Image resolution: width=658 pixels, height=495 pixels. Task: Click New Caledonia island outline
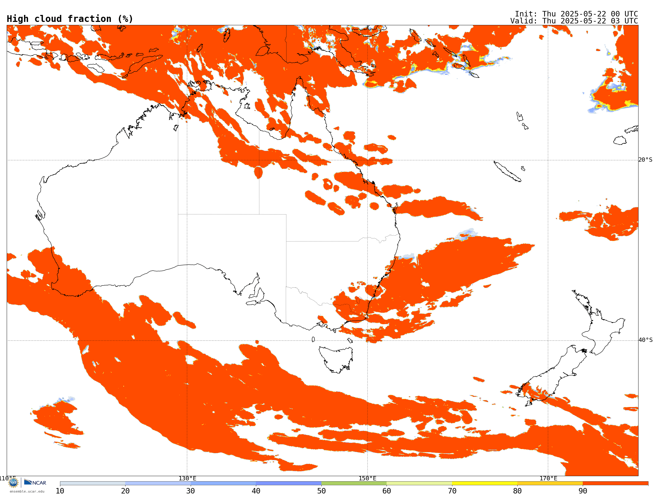(x=507, y=171)
